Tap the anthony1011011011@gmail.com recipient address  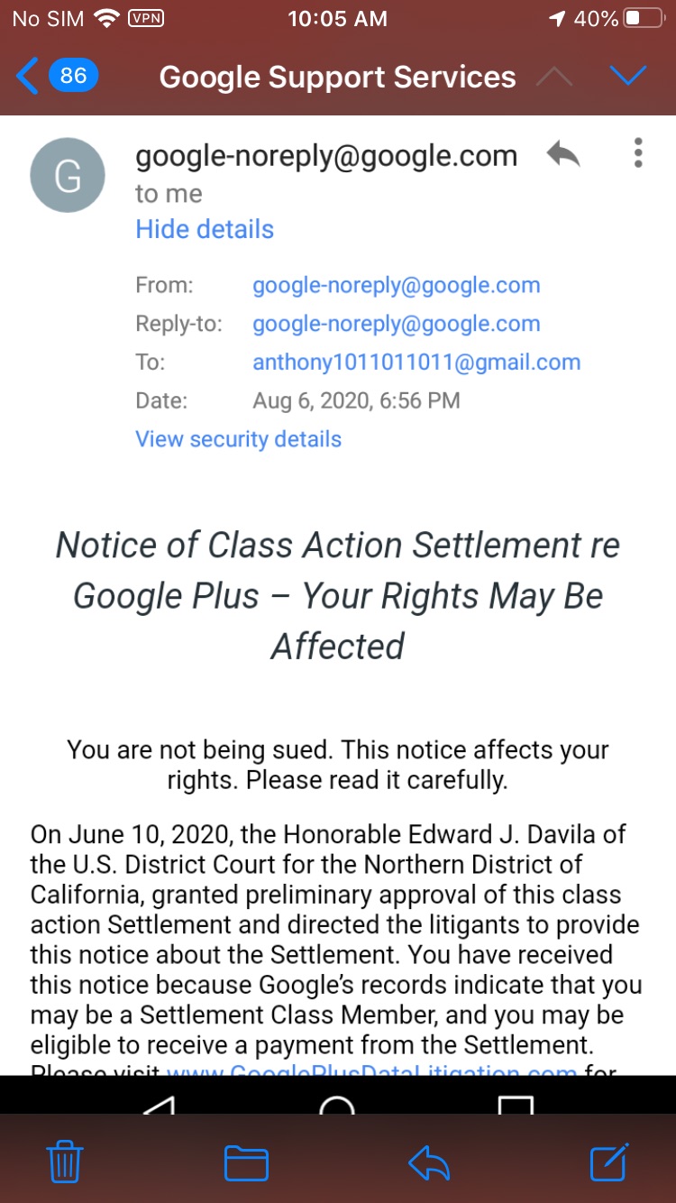click(x=416, y=363)
